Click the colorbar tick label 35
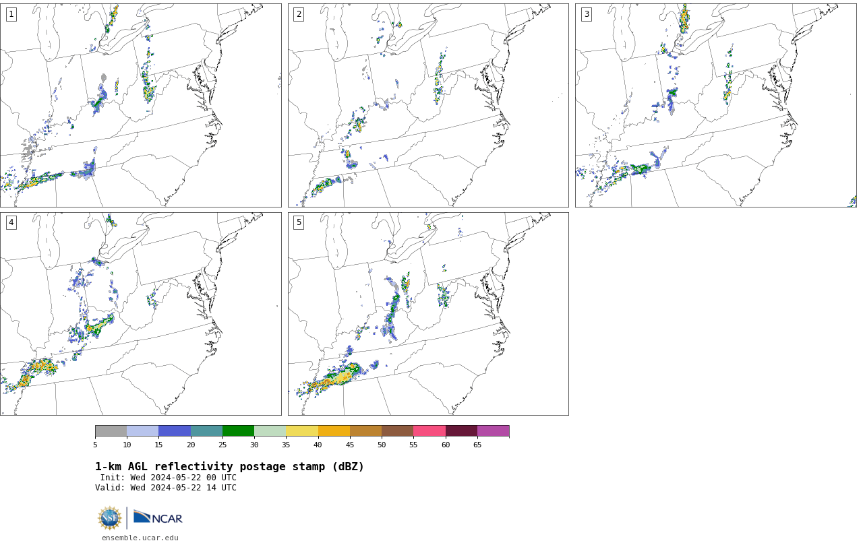This screenshot has width=863, height=545. tap(286, 445)
